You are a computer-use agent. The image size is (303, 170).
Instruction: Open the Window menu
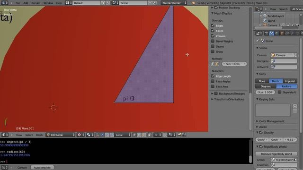[x=48, y=3]
